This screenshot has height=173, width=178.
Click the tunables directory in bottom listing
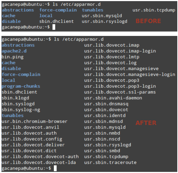tap(12, 115)
